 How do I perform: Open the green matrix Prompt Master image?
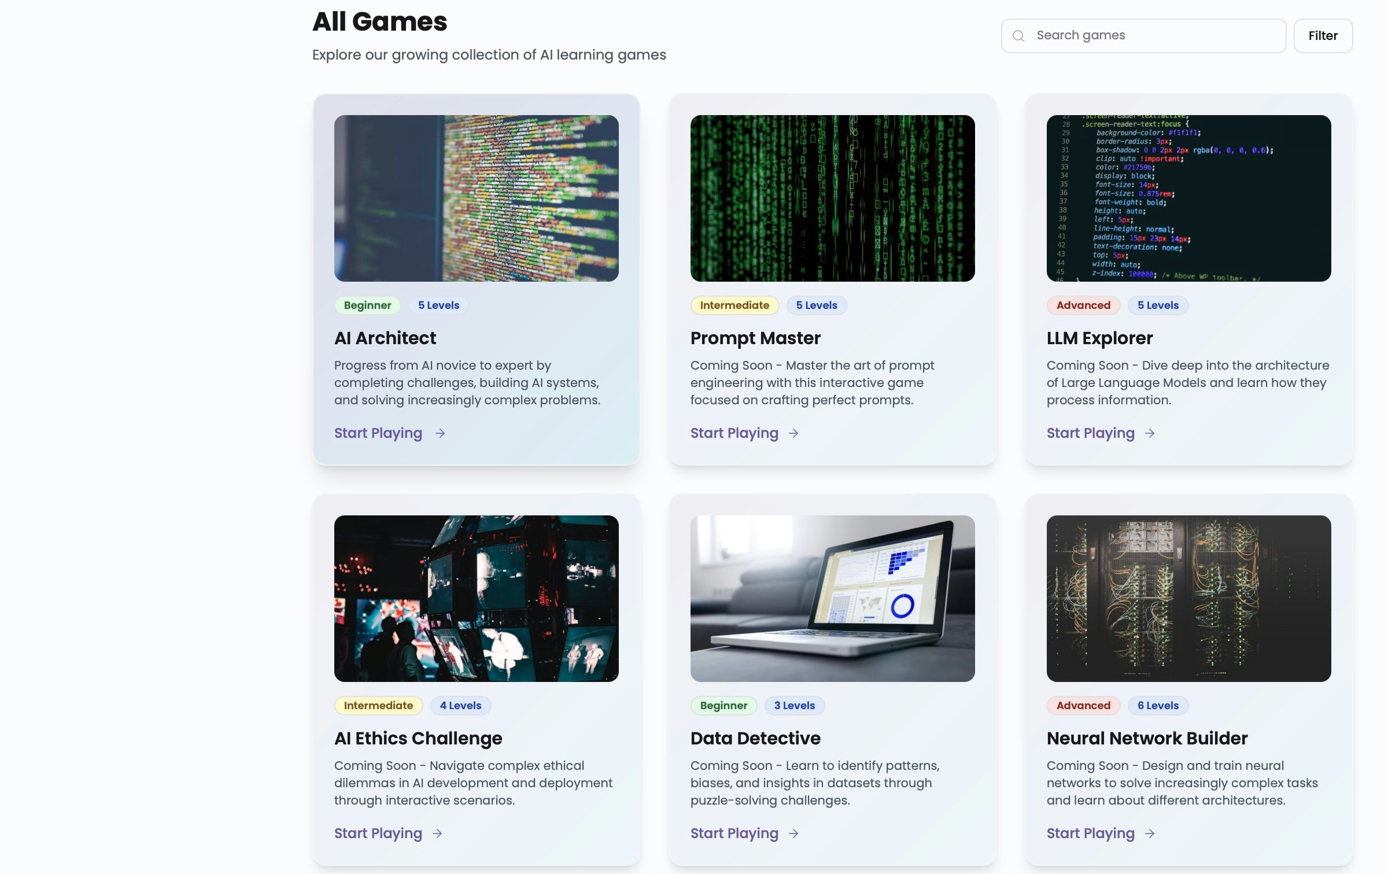[x=832, y=198]
